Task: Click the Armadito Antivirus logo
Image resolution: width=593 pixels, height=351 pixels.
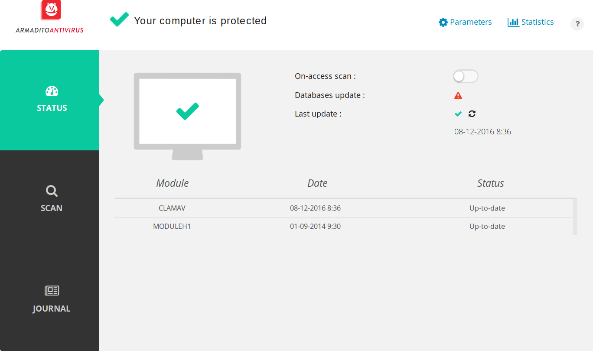Action: [x=50, y=17]
